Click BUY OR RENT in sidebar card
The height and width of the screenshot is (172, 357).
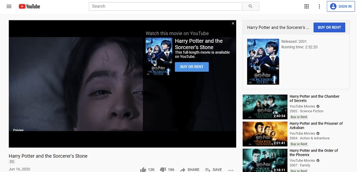click(329, 28)
